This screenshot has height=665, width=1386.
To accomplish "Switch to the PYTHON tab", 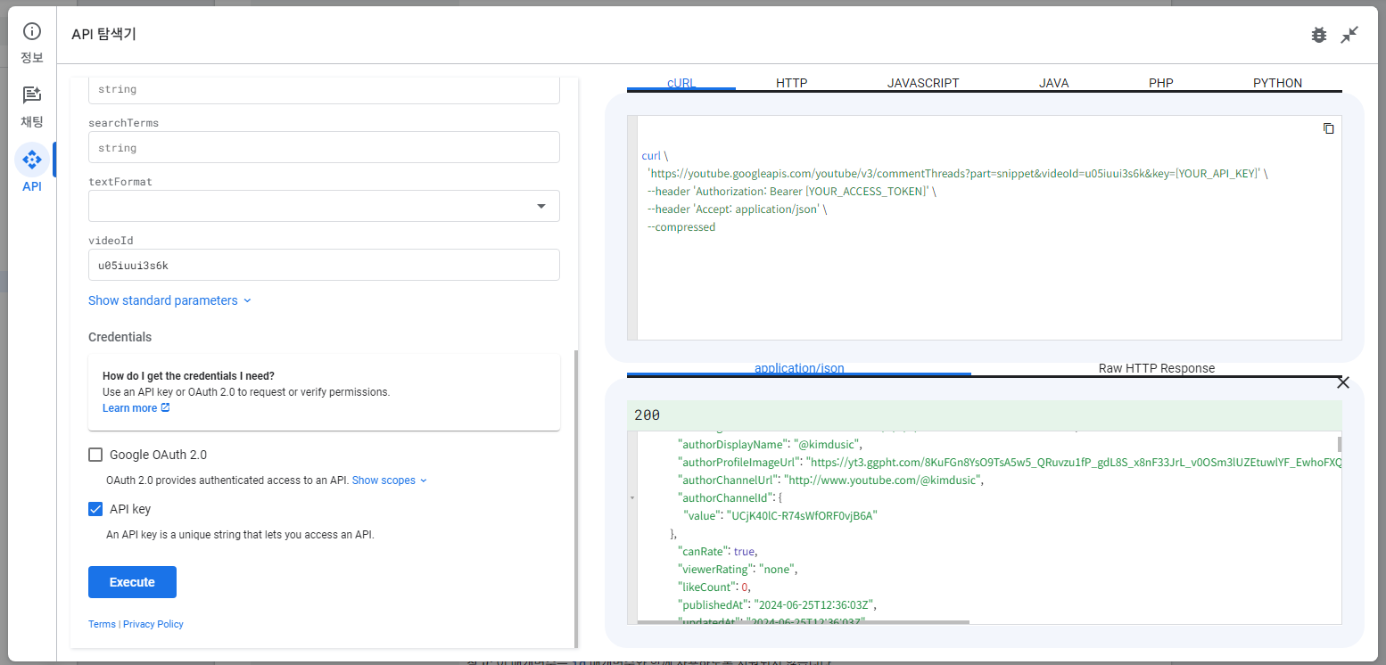I will click(x=1277, y=83).
